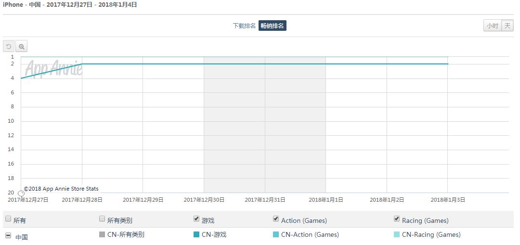
Task: Enable the 所有类别 checkbox
Action: pyautogui.click(x=102, y=219)
